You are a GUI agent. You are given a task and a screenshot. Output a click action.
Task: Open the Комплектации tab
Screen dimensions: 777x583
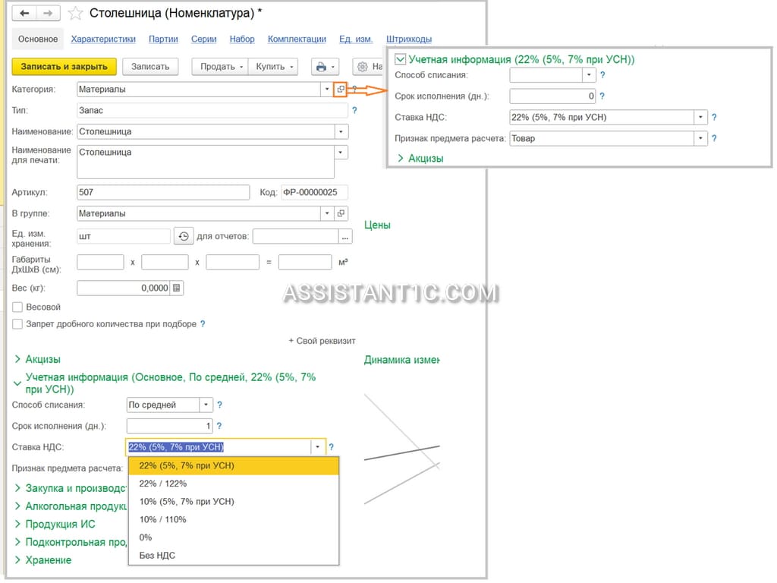tap(297, 39)
